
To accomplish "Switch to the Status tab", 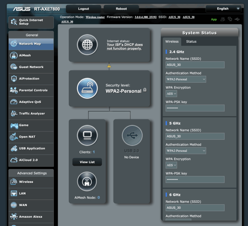I will coord(191,42).
